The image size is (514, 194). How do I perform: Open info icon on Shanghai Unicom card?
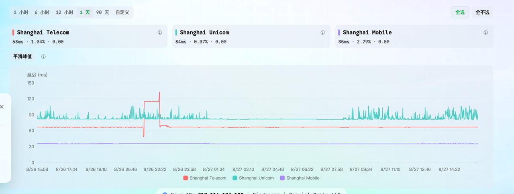click(x=323, y=32)
